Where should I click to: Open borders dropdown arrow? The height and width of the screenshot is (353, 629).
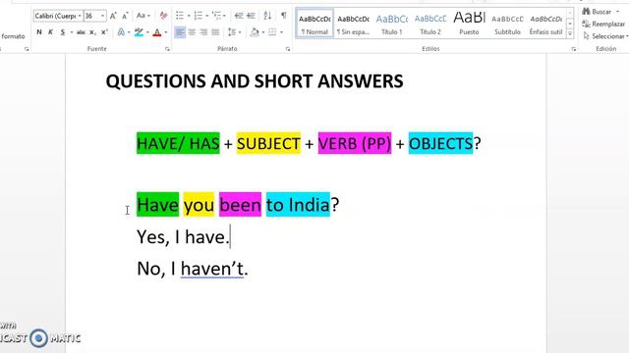click(x=281, y=32)
